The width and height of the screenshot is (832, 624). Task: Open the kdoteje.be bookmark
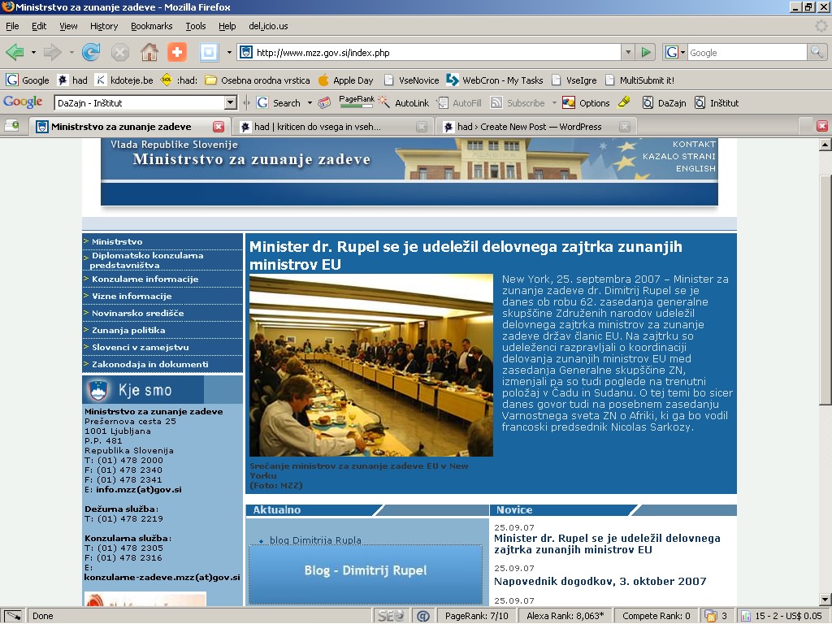coord(124,80)
